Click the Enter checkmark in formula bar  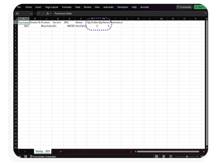click(x=43, y=13)
